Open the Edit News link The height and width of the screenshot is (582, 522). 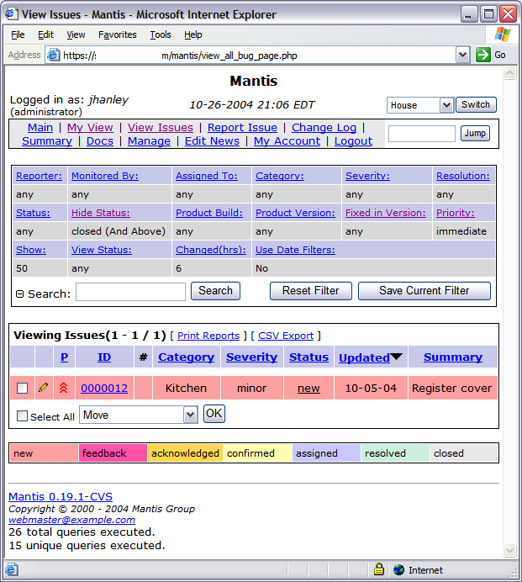212,141
